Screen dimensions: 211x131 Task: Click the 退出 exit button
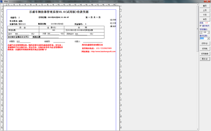(x=204, y=59)
